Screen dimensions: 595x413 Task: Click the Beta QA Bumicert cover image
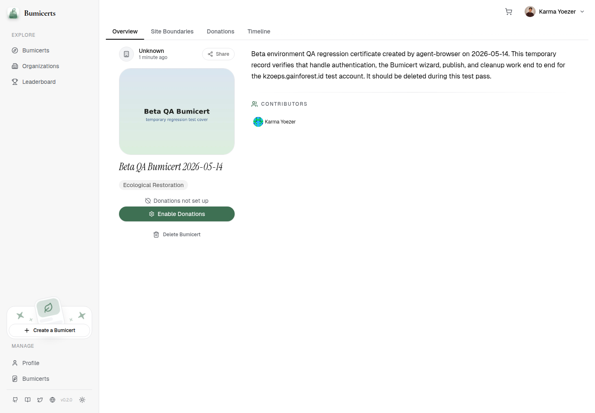point(177,112)
